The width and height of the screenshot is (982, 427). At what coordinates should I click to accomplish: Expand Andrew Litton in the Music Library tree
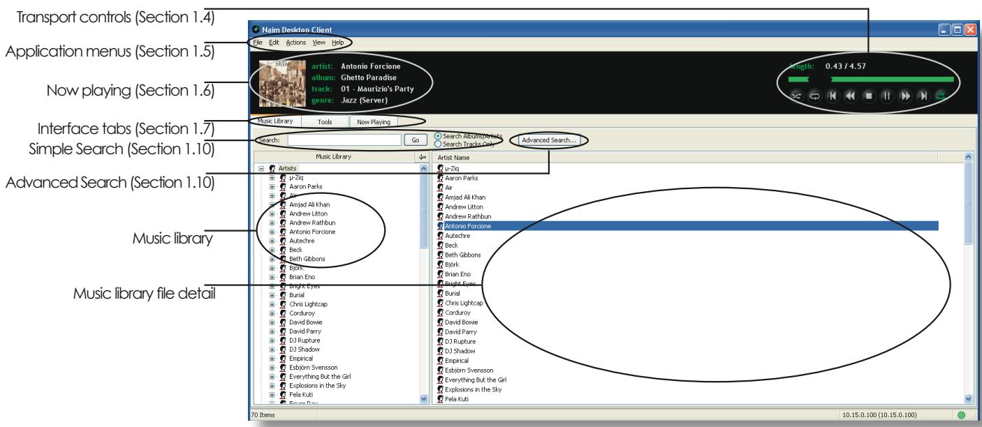coord(272,213)
